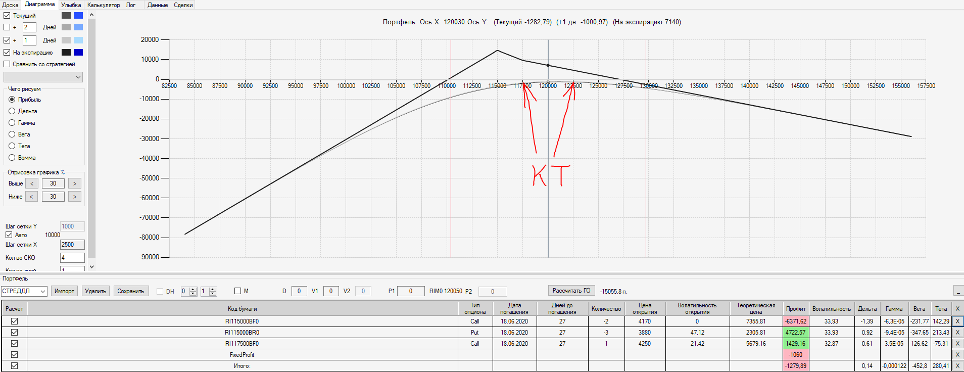This screenshot has height=372, width=964.
Task: Click the Кол-во СКО input field
Action: [x=72, y=258]
